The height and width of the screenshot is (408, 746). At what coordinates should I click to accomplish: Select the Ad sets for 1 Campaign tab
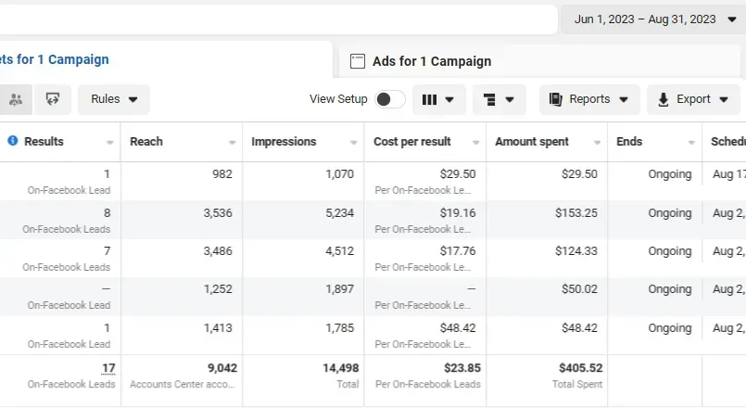(56, 59)
